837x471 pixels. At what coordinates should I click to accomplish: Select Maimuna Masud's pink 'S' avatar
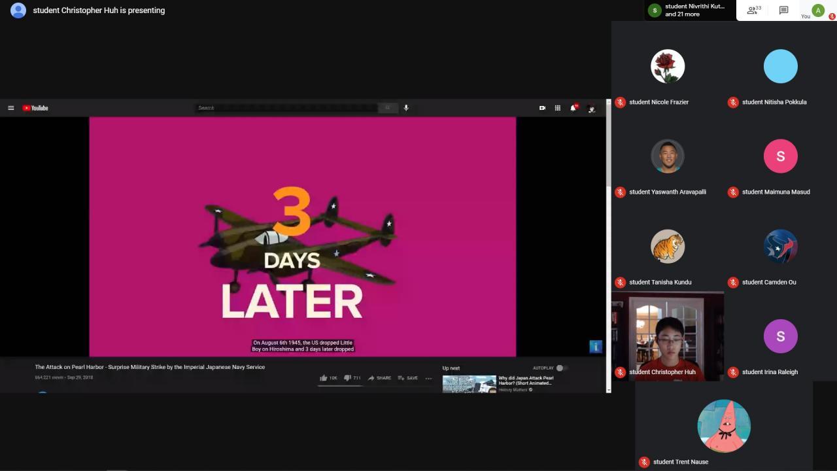click(781, 156)
